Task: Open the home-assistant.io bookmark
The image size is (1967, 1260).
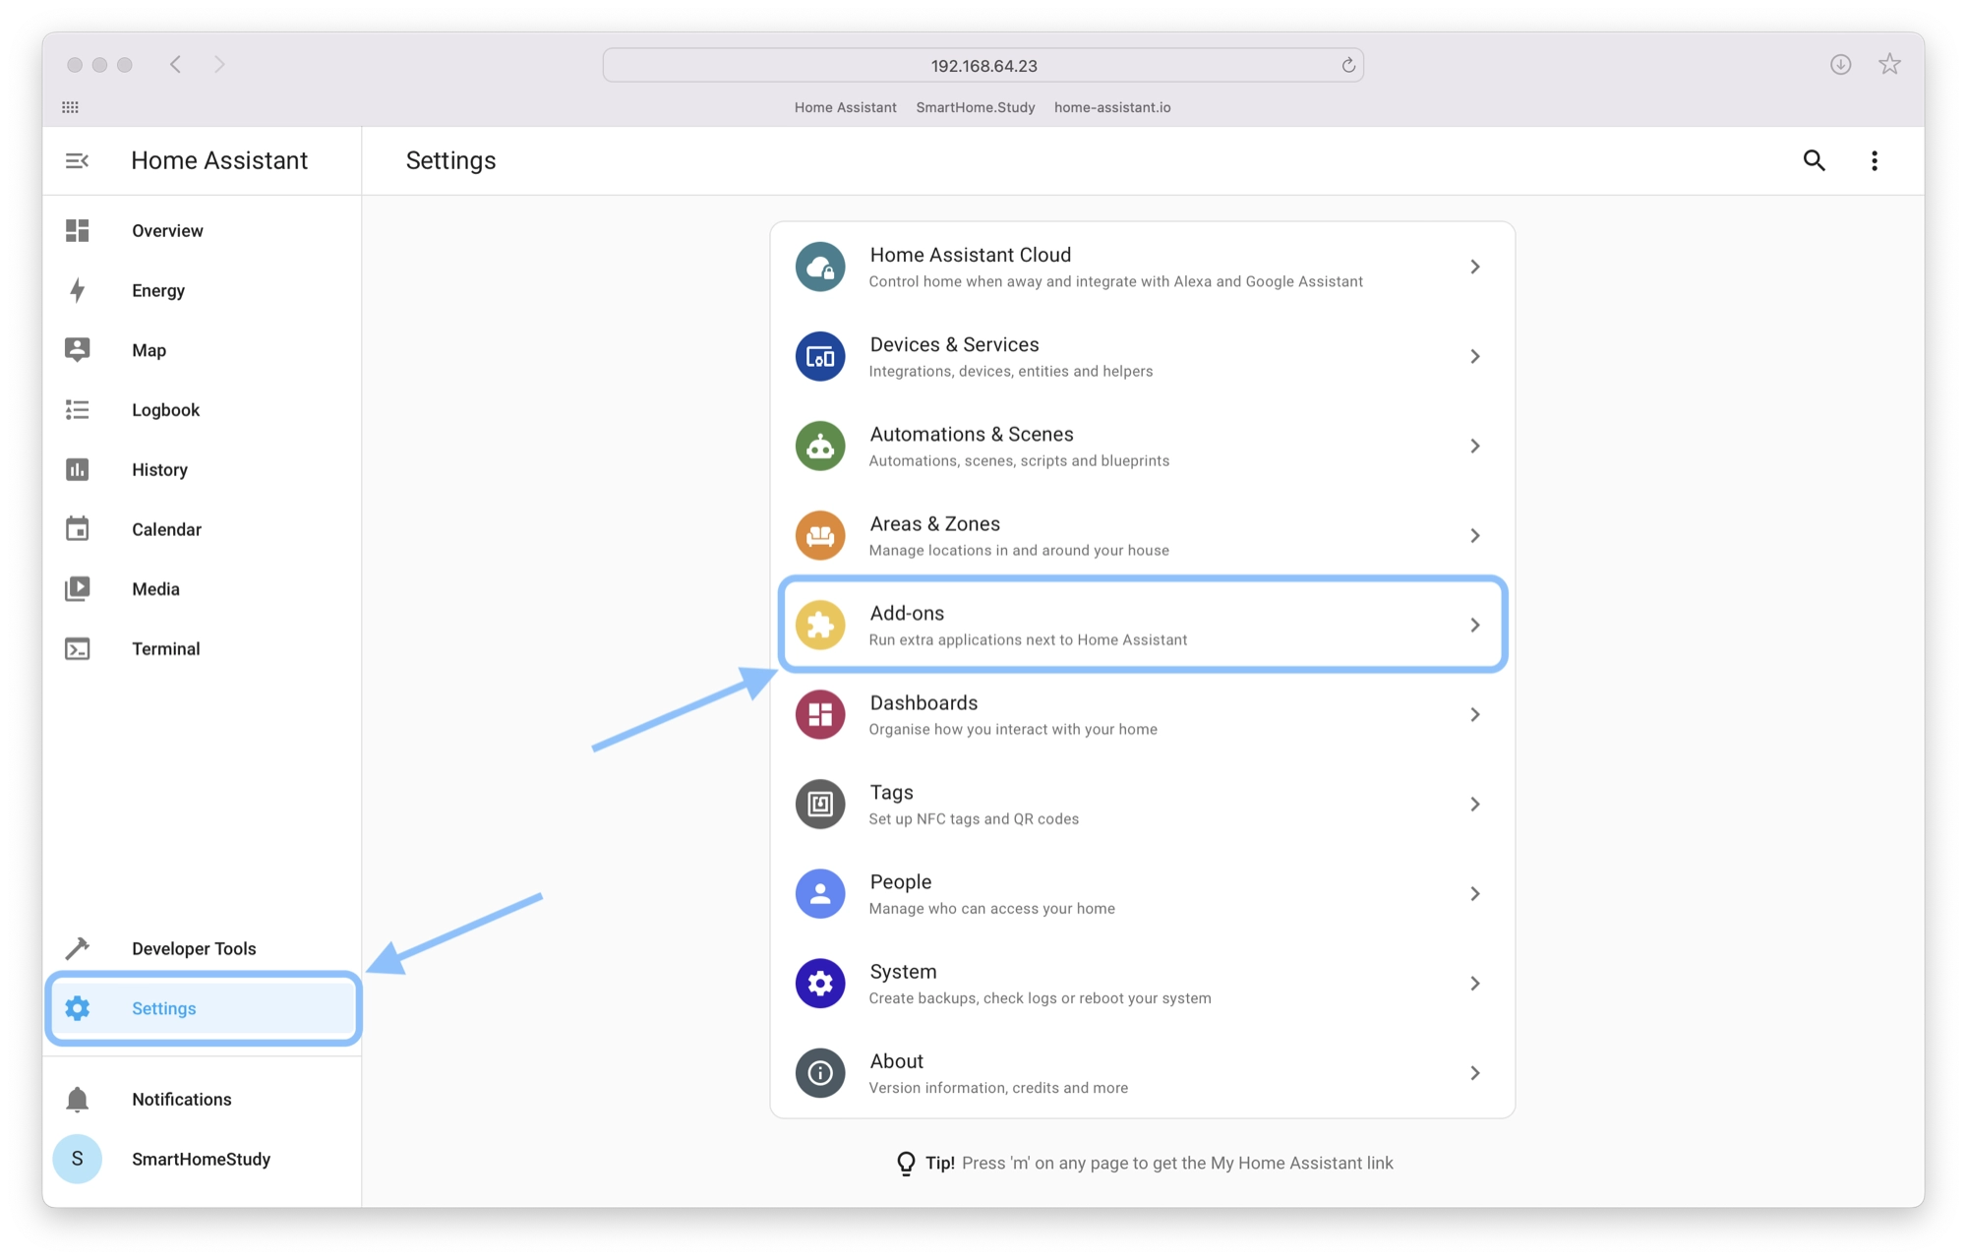Action: [1112, 107]
